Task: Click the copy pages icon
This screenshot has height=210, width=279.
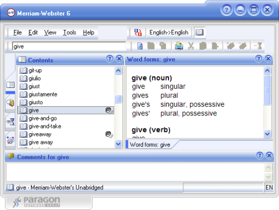Action: point(203,46)
